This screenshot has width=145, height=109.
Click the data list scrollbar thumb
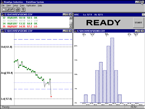(71, 23)
